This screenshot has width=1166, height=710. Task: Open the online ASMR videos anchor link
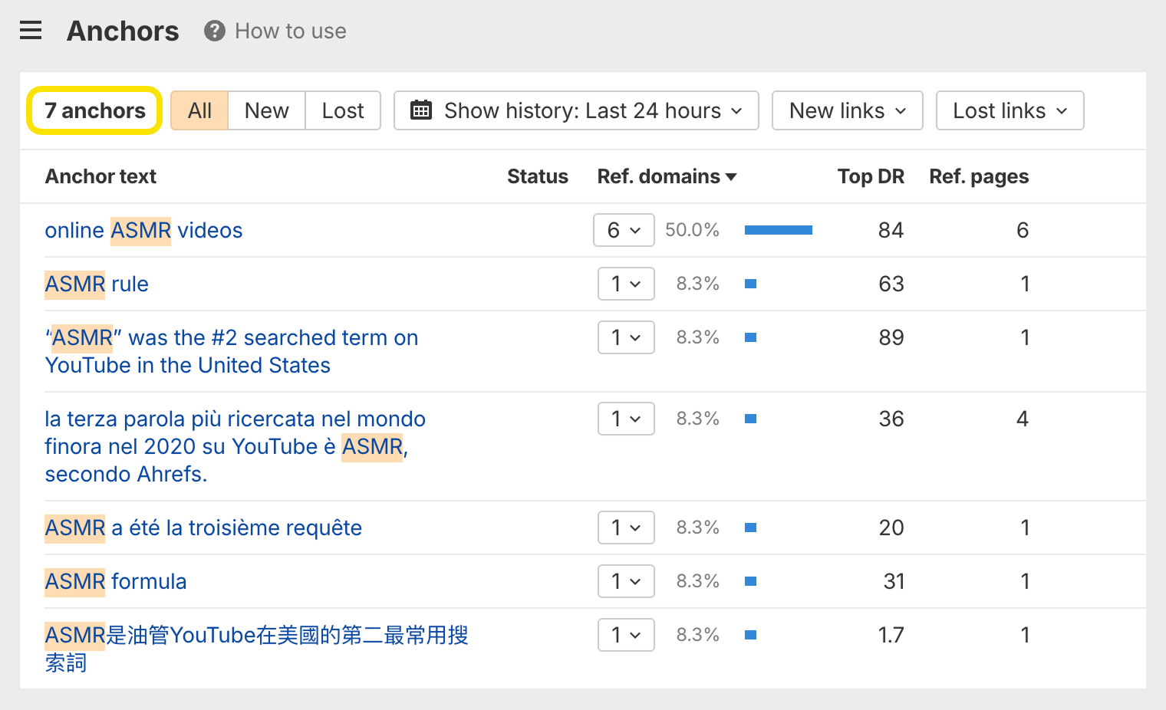(x=143, y=230)
